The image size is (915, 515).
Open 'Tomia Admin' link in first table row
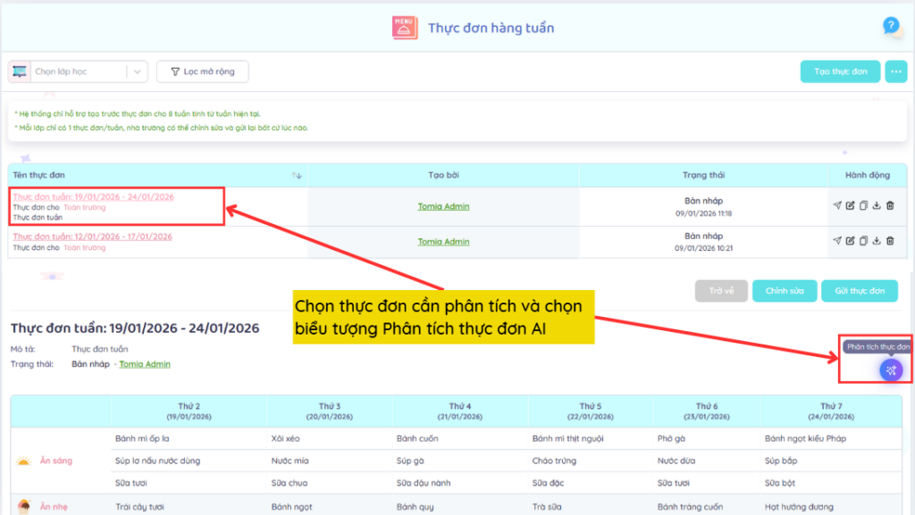(443, 207)
